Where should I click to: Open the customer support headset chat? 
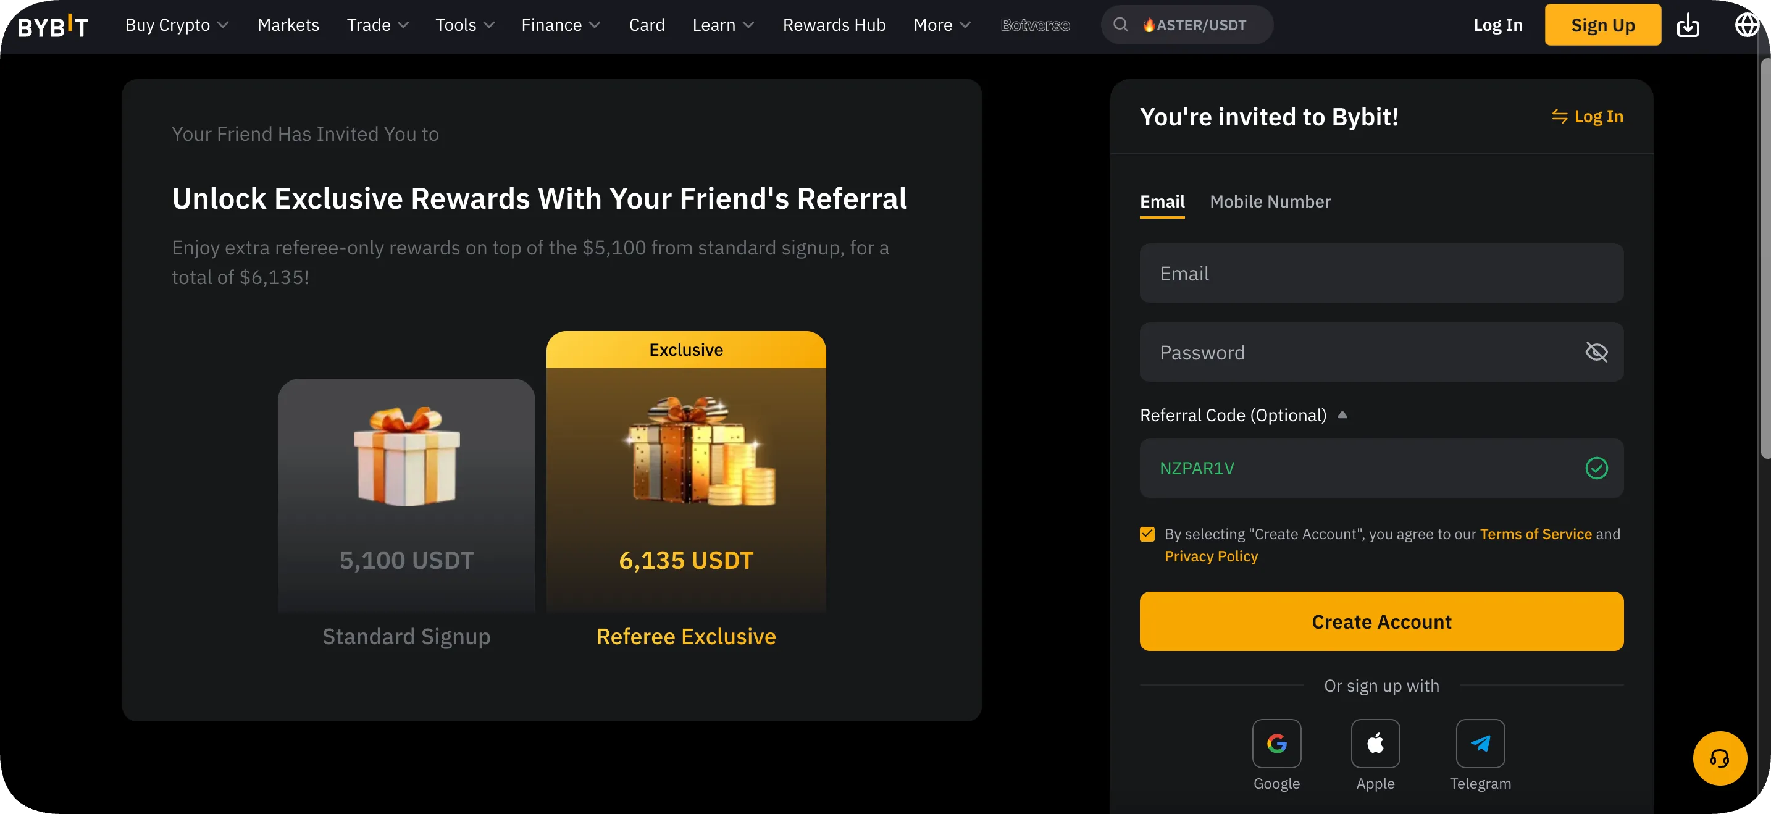click(1719, 758)
